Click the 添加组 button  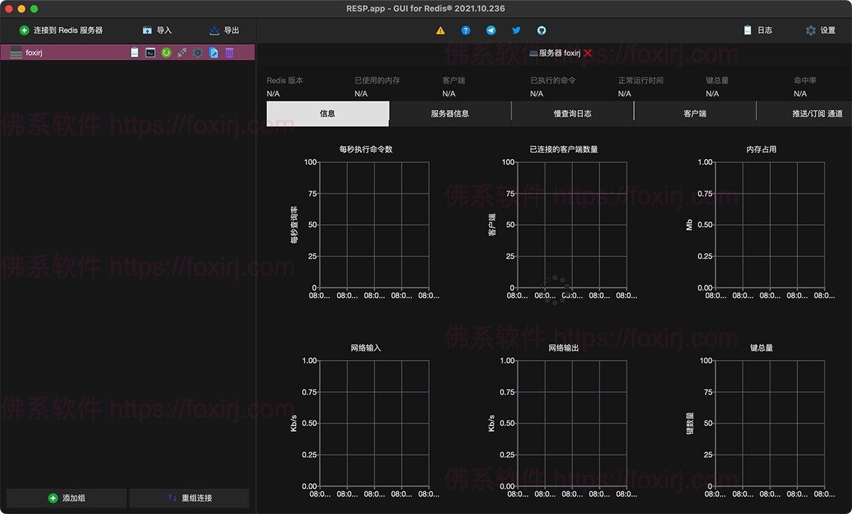coord(67,498)
